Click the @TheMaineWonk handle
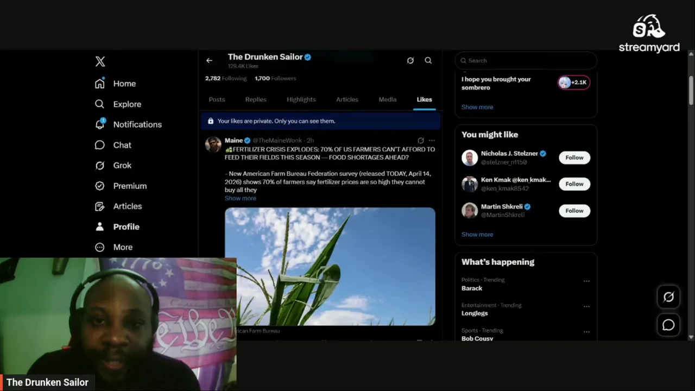Screen dimensions: 695x391 pos(277,140)
